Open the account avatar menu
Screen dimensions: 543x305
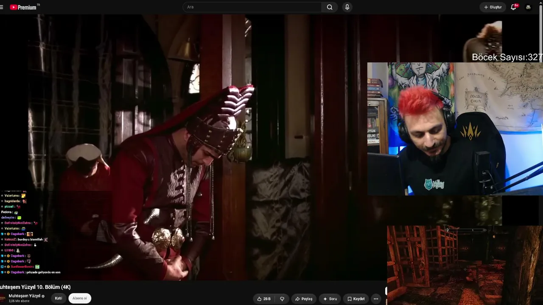click(528, 7)
